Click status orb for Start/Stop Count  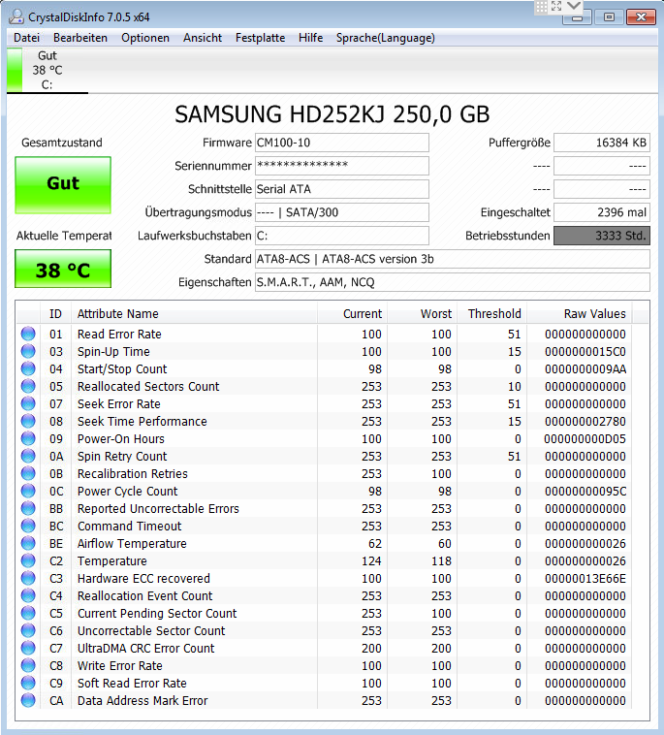tap(28, 368)
